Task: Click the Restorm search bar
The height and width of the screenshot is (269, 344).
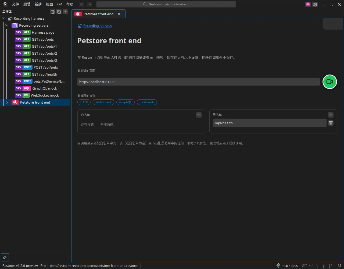Action: pos(166,4)
